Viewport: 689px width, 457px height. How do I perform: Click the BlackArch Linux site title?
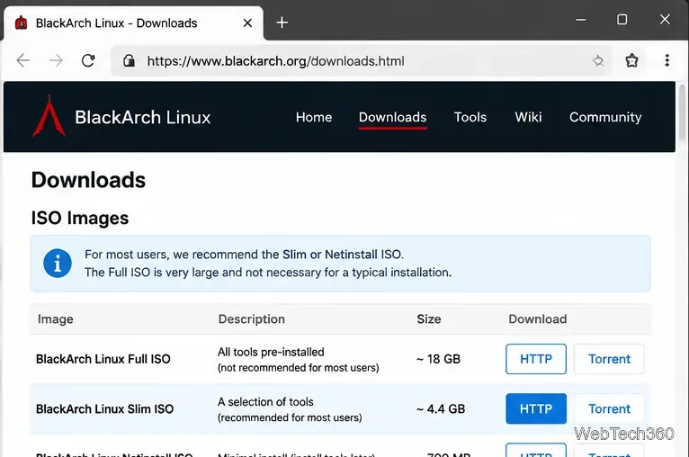142,117
